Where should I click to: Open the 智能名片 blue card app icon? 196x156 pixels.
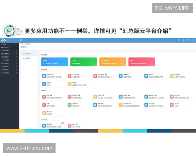coord(146,97)
